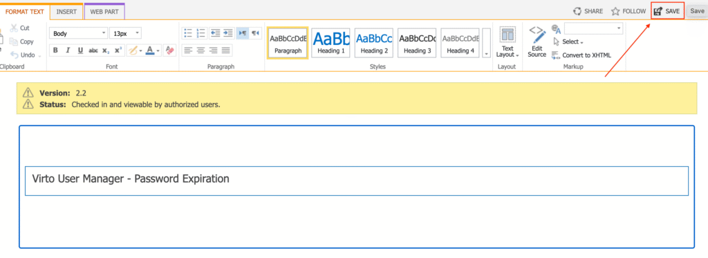Apply the Heading 4 style
The image size is (708, 258).
click(460, 42)
